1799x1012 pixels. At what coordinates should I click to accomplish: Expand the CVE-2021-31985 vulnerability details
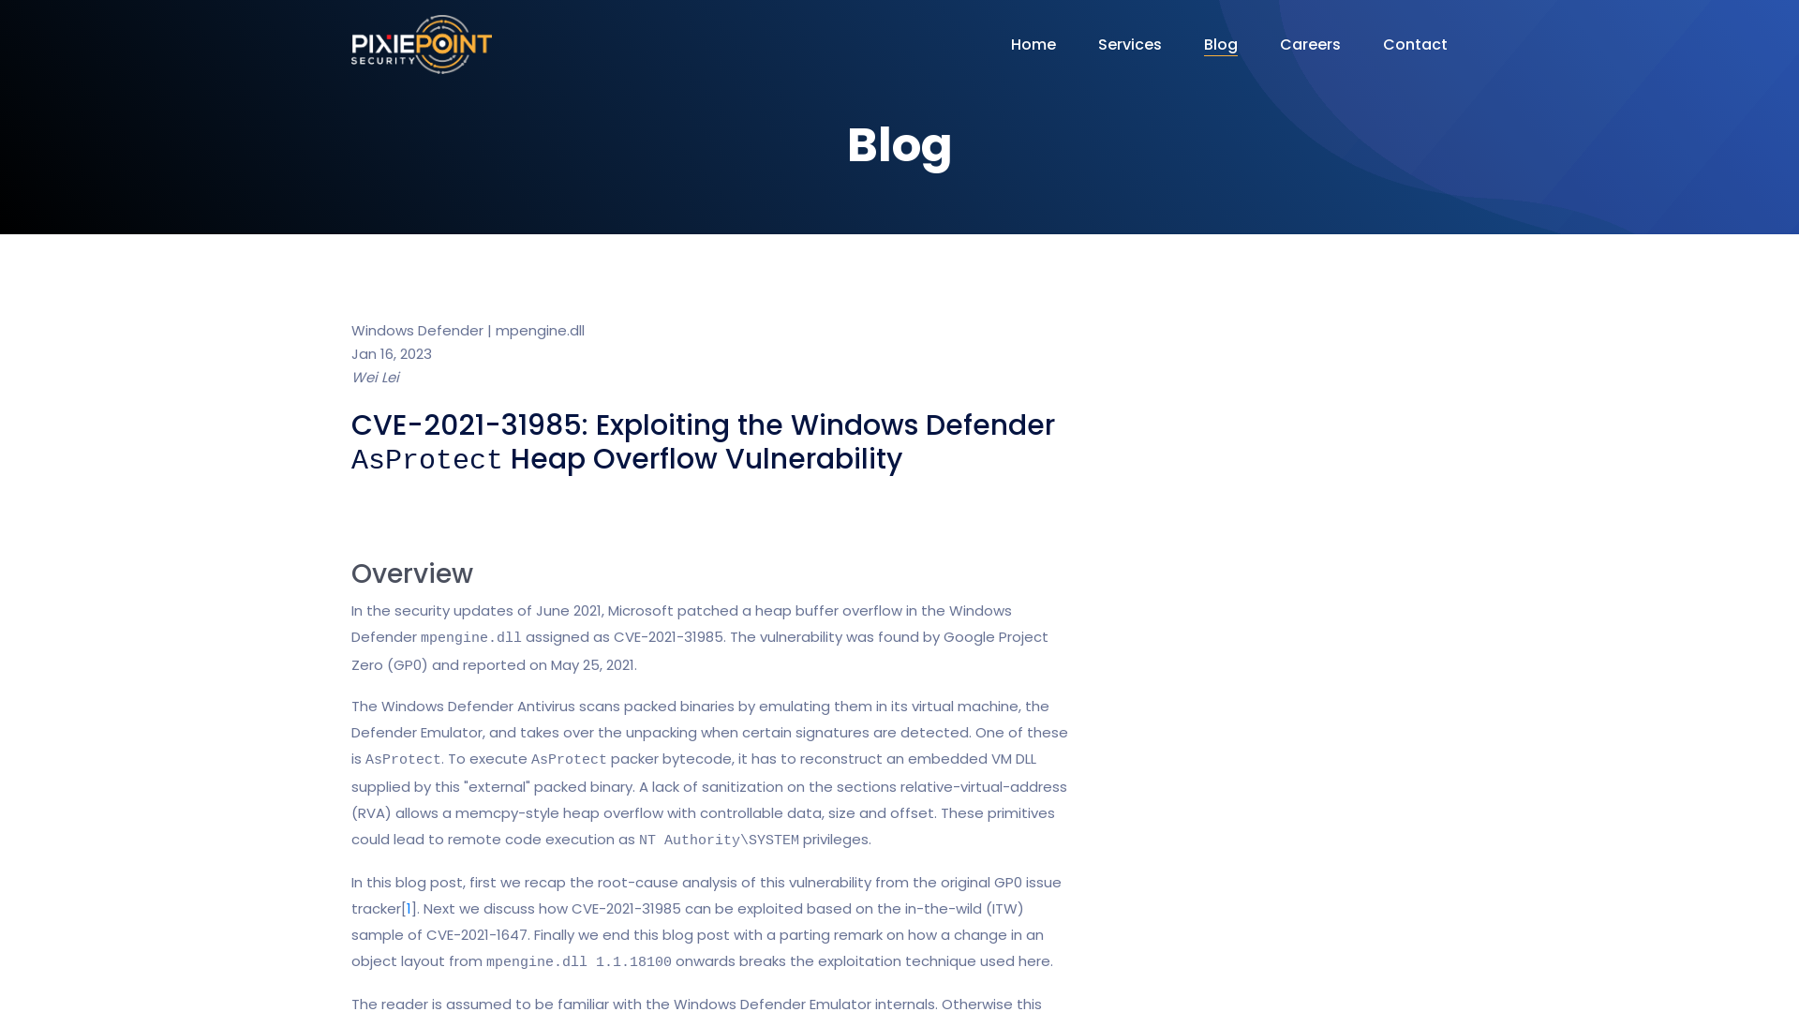point(703,442)
